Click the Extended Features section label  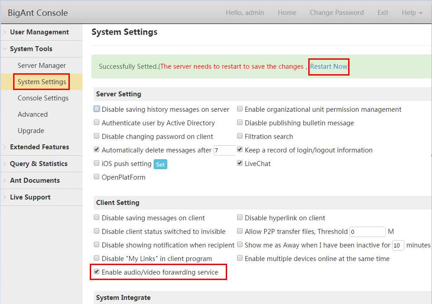[39, 147]
